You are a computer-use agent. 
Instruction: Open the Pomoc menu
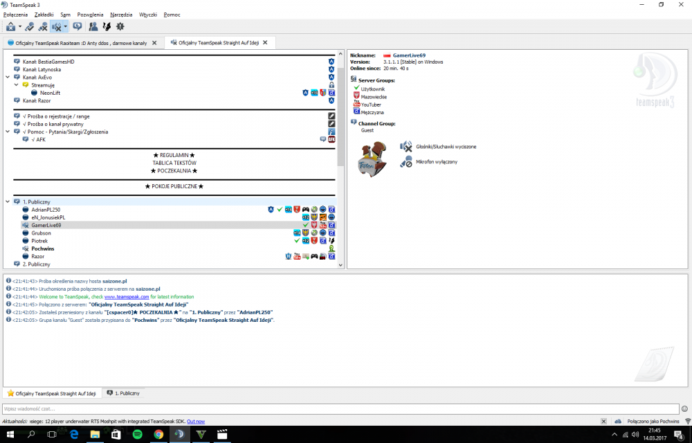[x=172, y=15]
